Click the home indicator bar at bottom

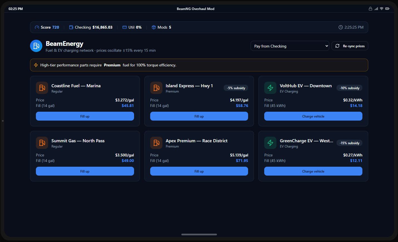coord(199,234)
